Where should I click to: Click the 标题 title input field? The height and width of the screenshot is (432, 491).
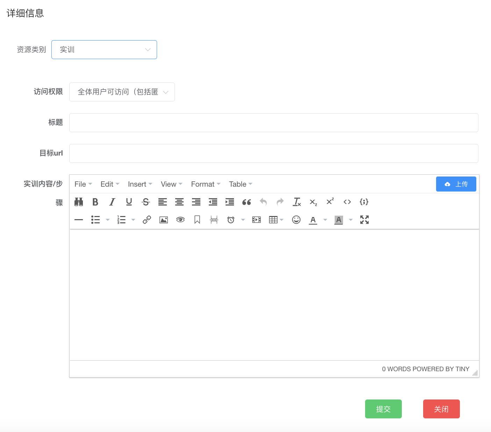tap(273, 123)
